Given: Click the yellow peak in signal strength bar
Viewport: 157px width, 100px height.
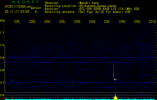Looking at the screenshot, I should tap(115, 97).
